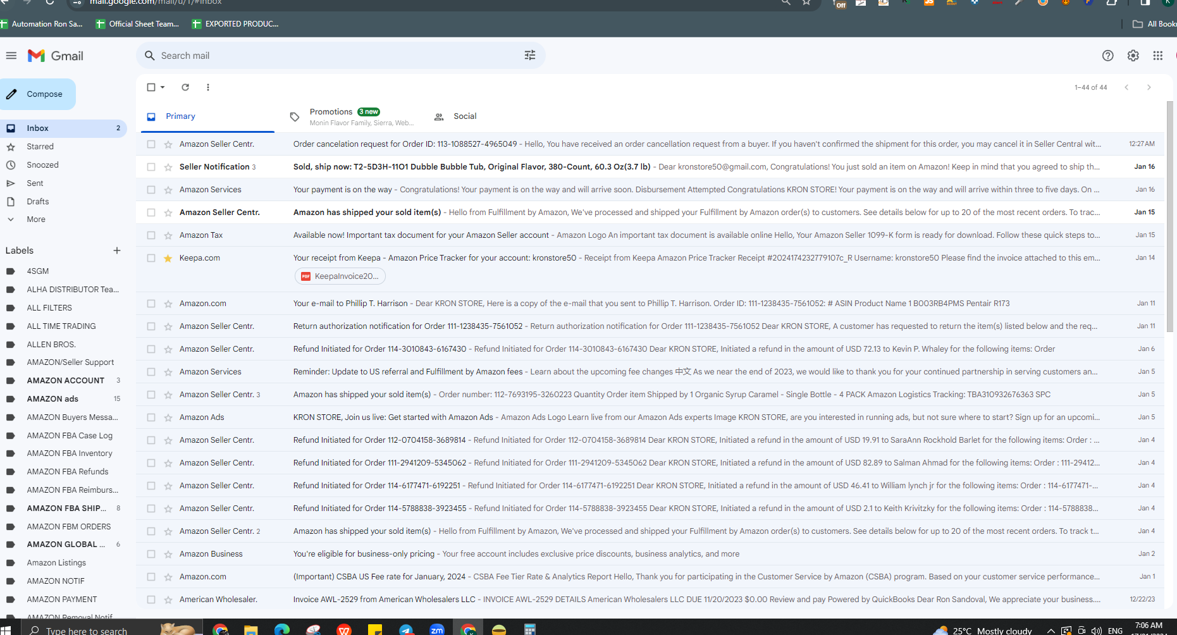Open the Support help icon
1177x635 pixels.
[1107, 56]
